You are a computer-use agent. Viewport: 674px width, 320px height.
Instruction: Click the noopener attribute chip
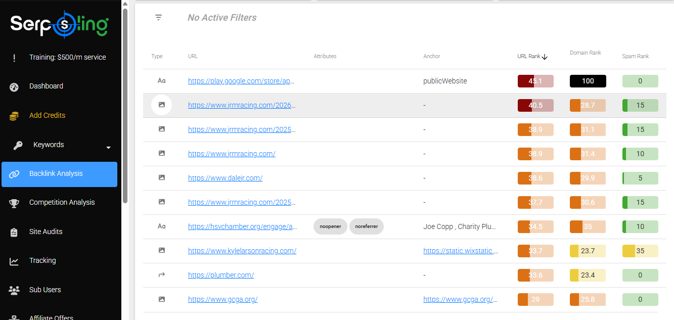(330, 226)
